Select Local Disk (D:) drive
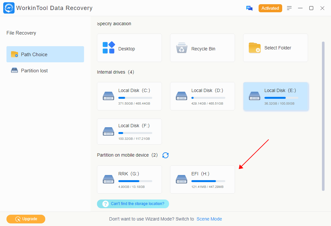This screenshot has height=226, width=331. coord(202,96)
